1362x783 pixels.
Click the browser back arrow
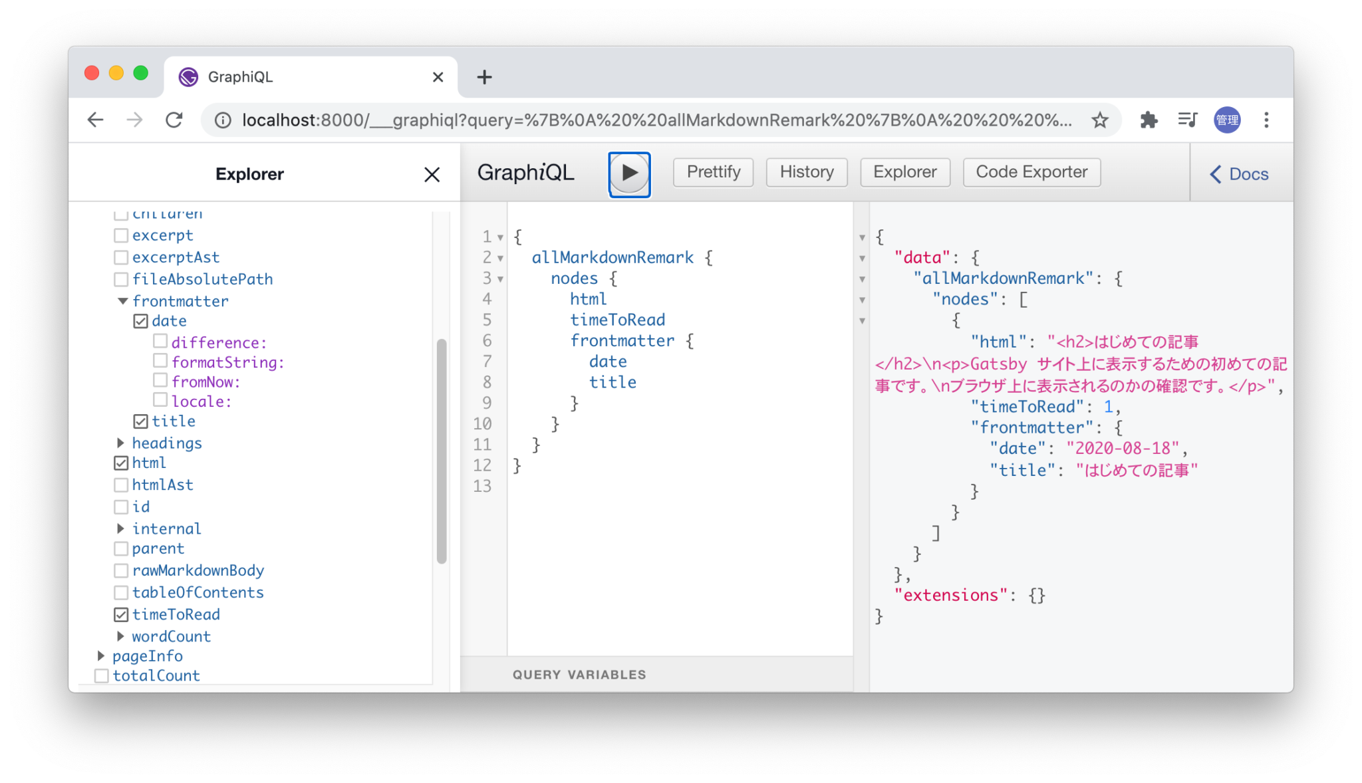point(96,120)
